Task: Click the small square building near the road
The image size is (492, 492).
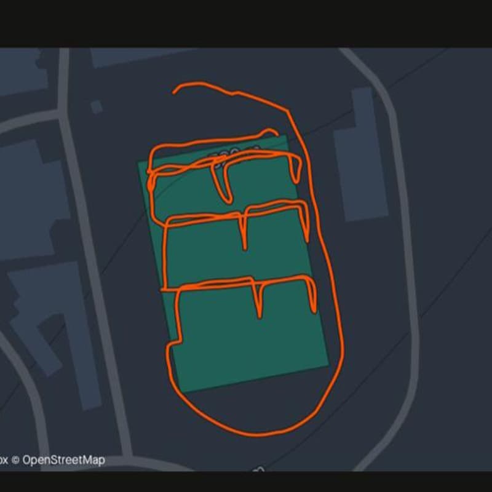Action: click(x=97, y=106)
